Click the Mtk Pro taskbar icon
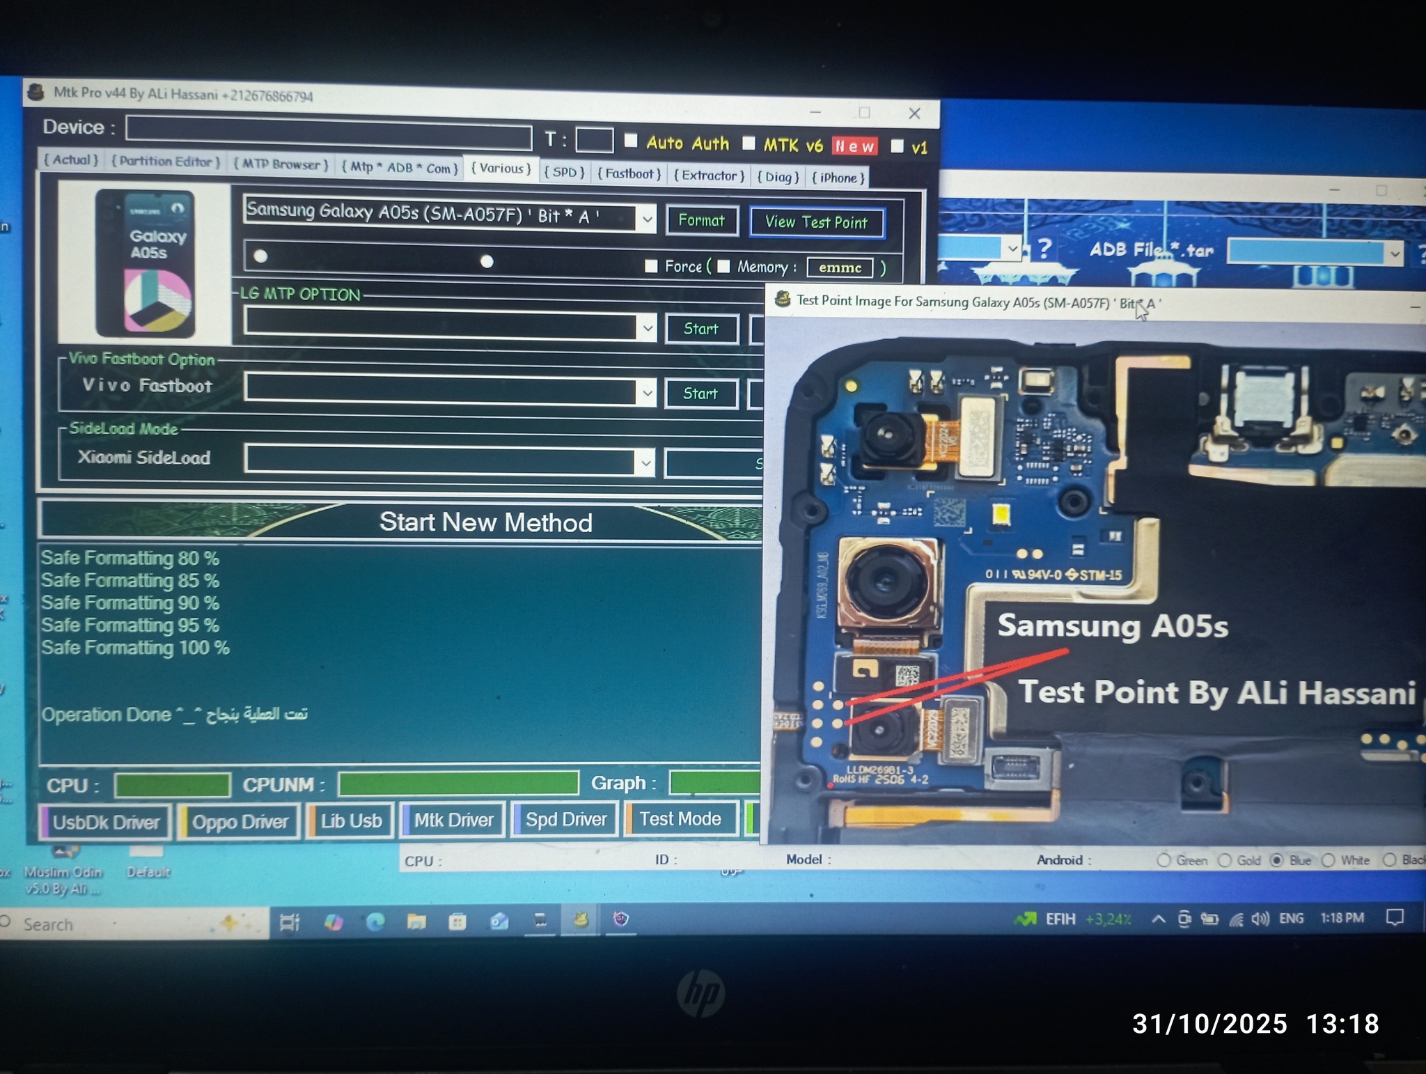This screenshot has width=1426, height=1074. 581,920
